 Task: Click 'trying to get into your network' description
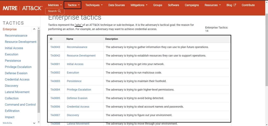(x=135, y=64)
